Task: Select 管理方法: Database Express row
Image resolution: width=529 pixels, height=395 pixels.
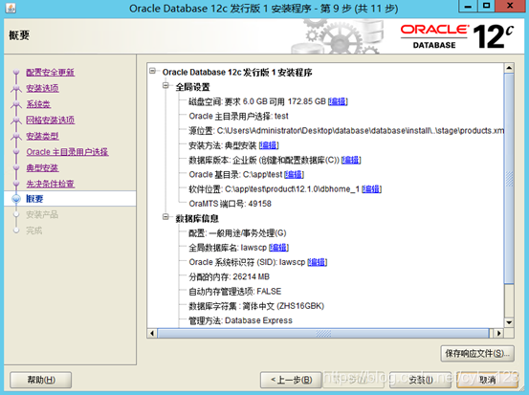Action: (240, 320)
